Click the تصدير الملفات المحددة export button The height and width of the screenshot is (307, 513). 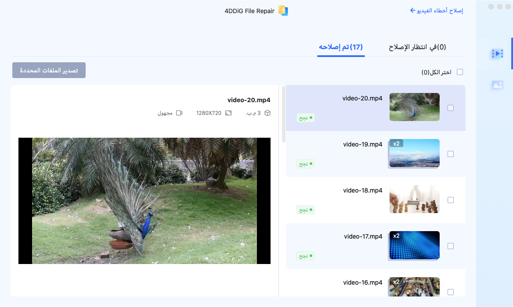49,70
